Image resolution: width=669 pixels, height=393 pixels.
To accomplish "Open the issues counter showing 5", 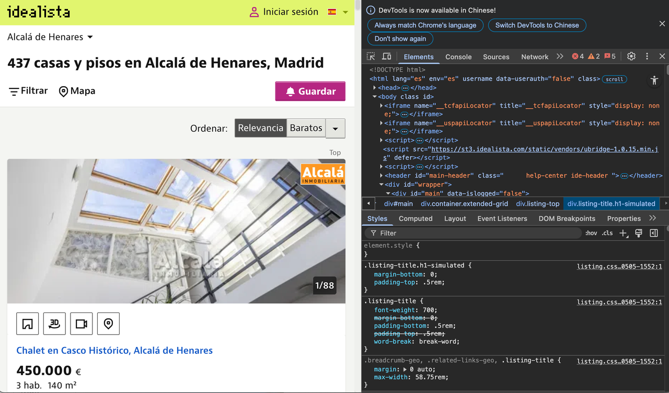I will point(610,56).
